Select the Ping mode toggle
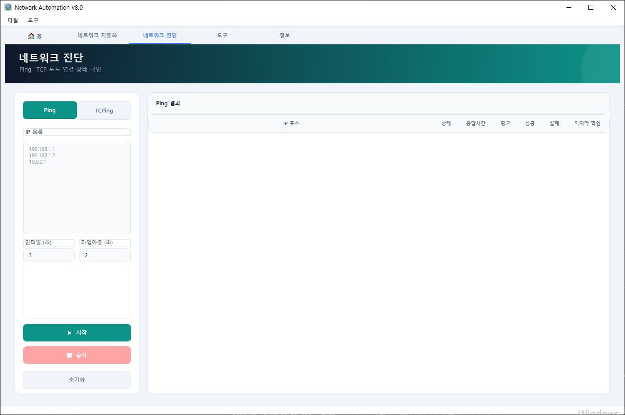The image size is (625, 415). click(x=50, y=110)
